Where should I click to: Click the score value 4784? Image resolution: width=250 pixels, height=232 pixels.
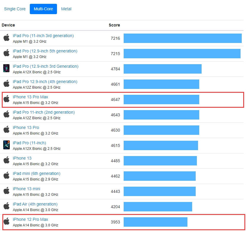pos(115,69)
